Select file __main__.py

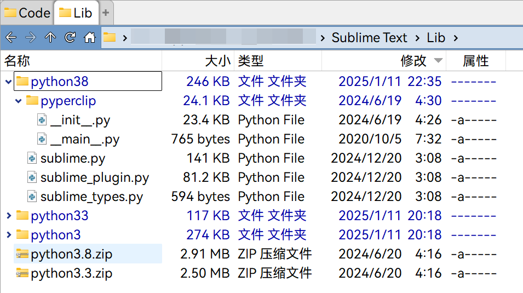click(x=85, y=139)
